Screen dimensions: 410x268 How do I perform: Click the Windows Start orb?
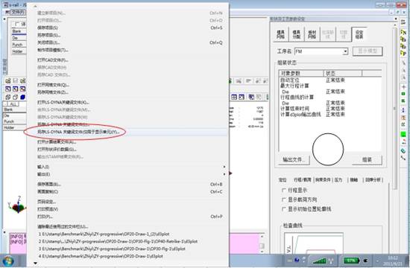pos(8,261)
